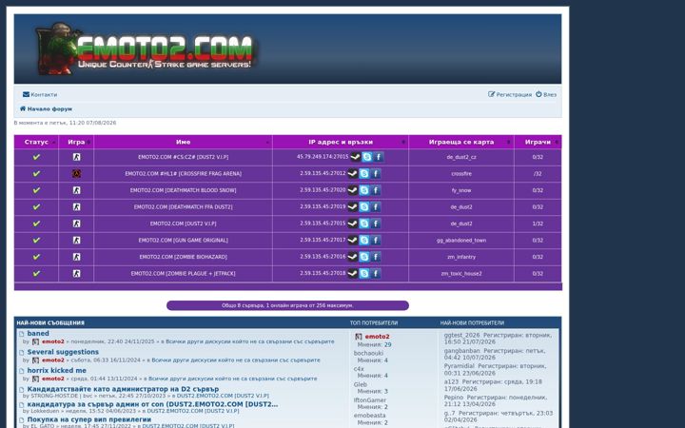
Task: Click the Facebook icon in the CROSSFIRE FRAG ARENA row
Action: (x=375, y=174)
